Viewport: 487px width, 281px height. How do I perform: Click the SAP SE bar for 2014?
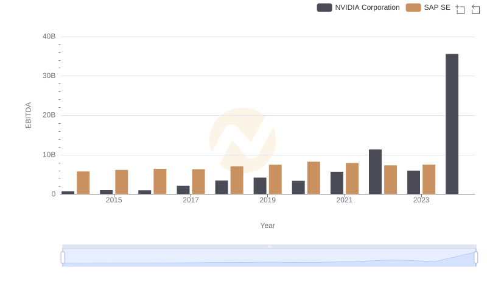pos(83,183)
